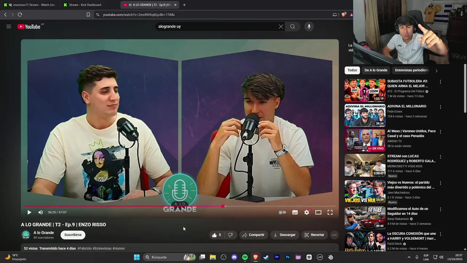The width and height of the screenshot is (467, 263).
Task: Share the video via Compartir
Action: tap(254, 235)
